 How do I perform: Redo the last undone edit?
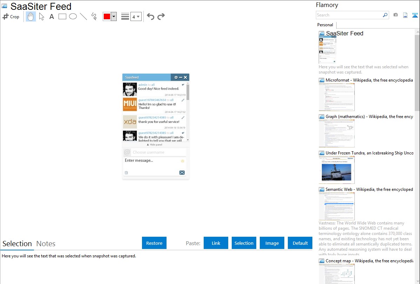pyautogui.click(x=161, y=16)
